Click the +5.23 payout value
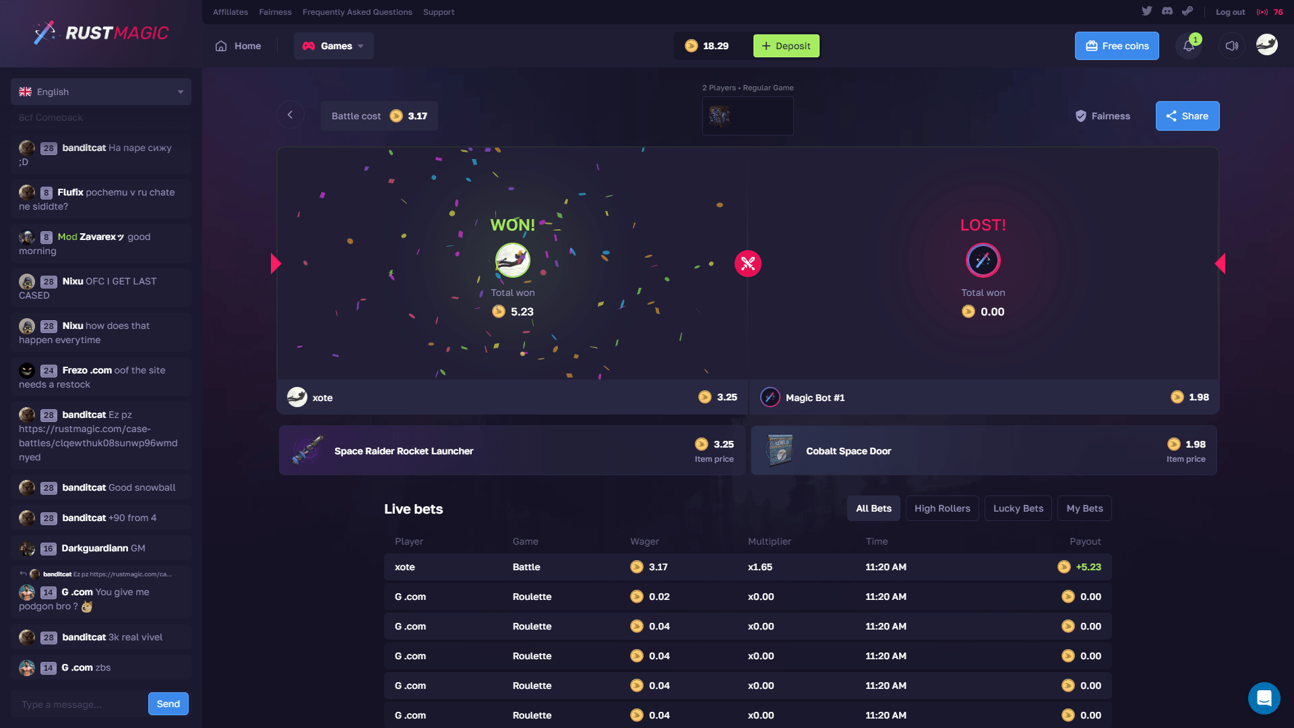The image size is (1294, 728). 1088,567
